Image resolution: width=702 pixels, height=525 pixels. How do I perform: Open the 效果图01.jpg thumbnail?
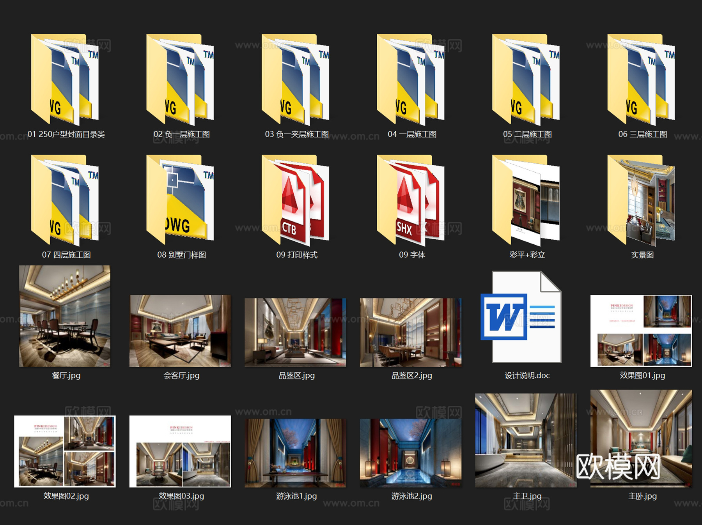tap(641, 331)
